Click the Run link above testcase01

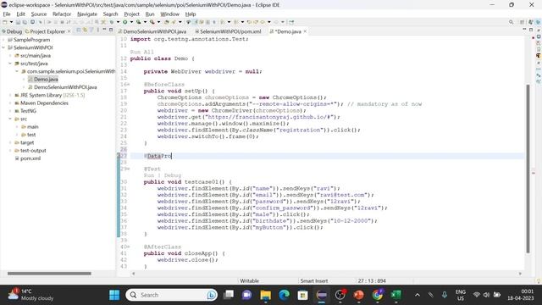click(x=149, y=175)
